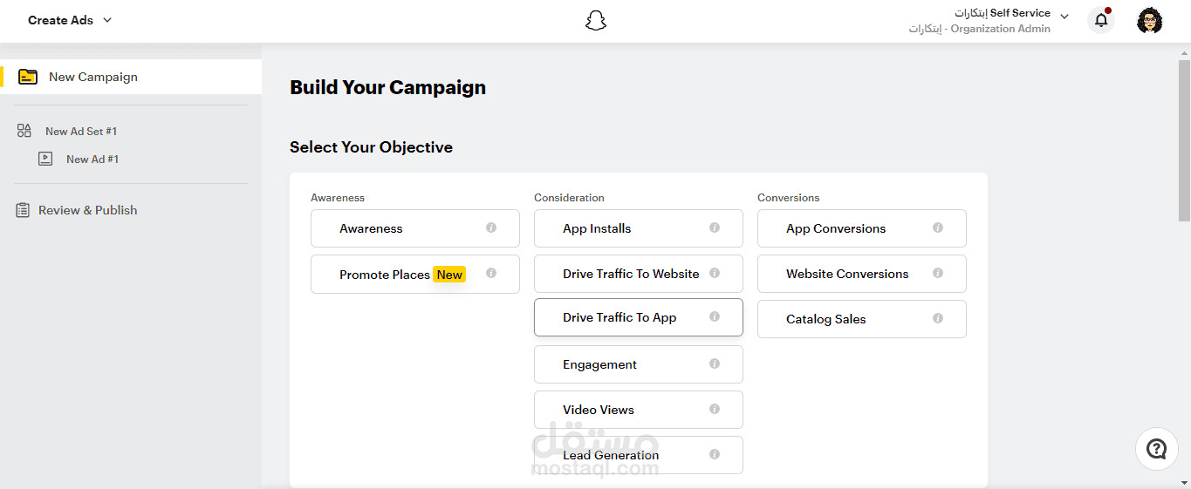Open the help question mark bubble
The image size is (1191, 489).
pos(1156,449)
